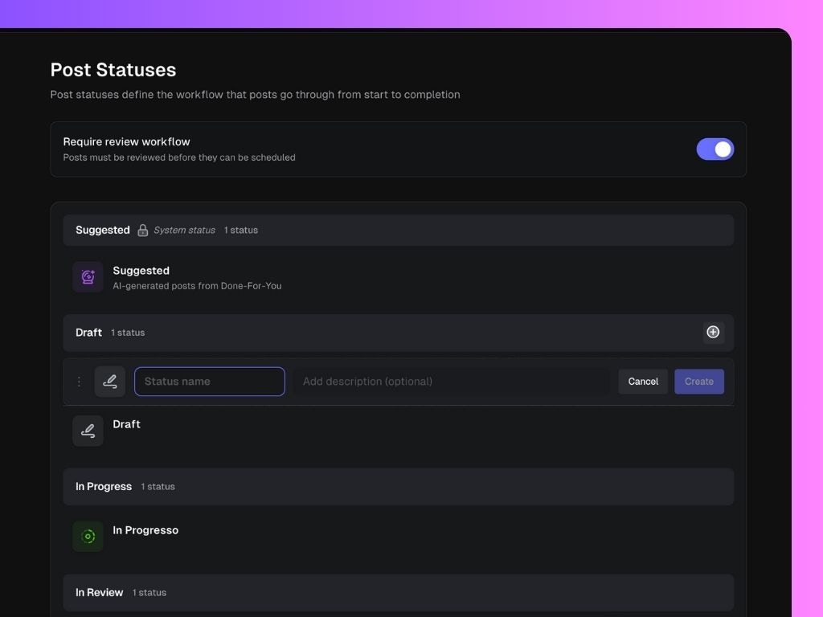
Task: Click the drag handle dots in new status row
Action: (x=79, y=382)
